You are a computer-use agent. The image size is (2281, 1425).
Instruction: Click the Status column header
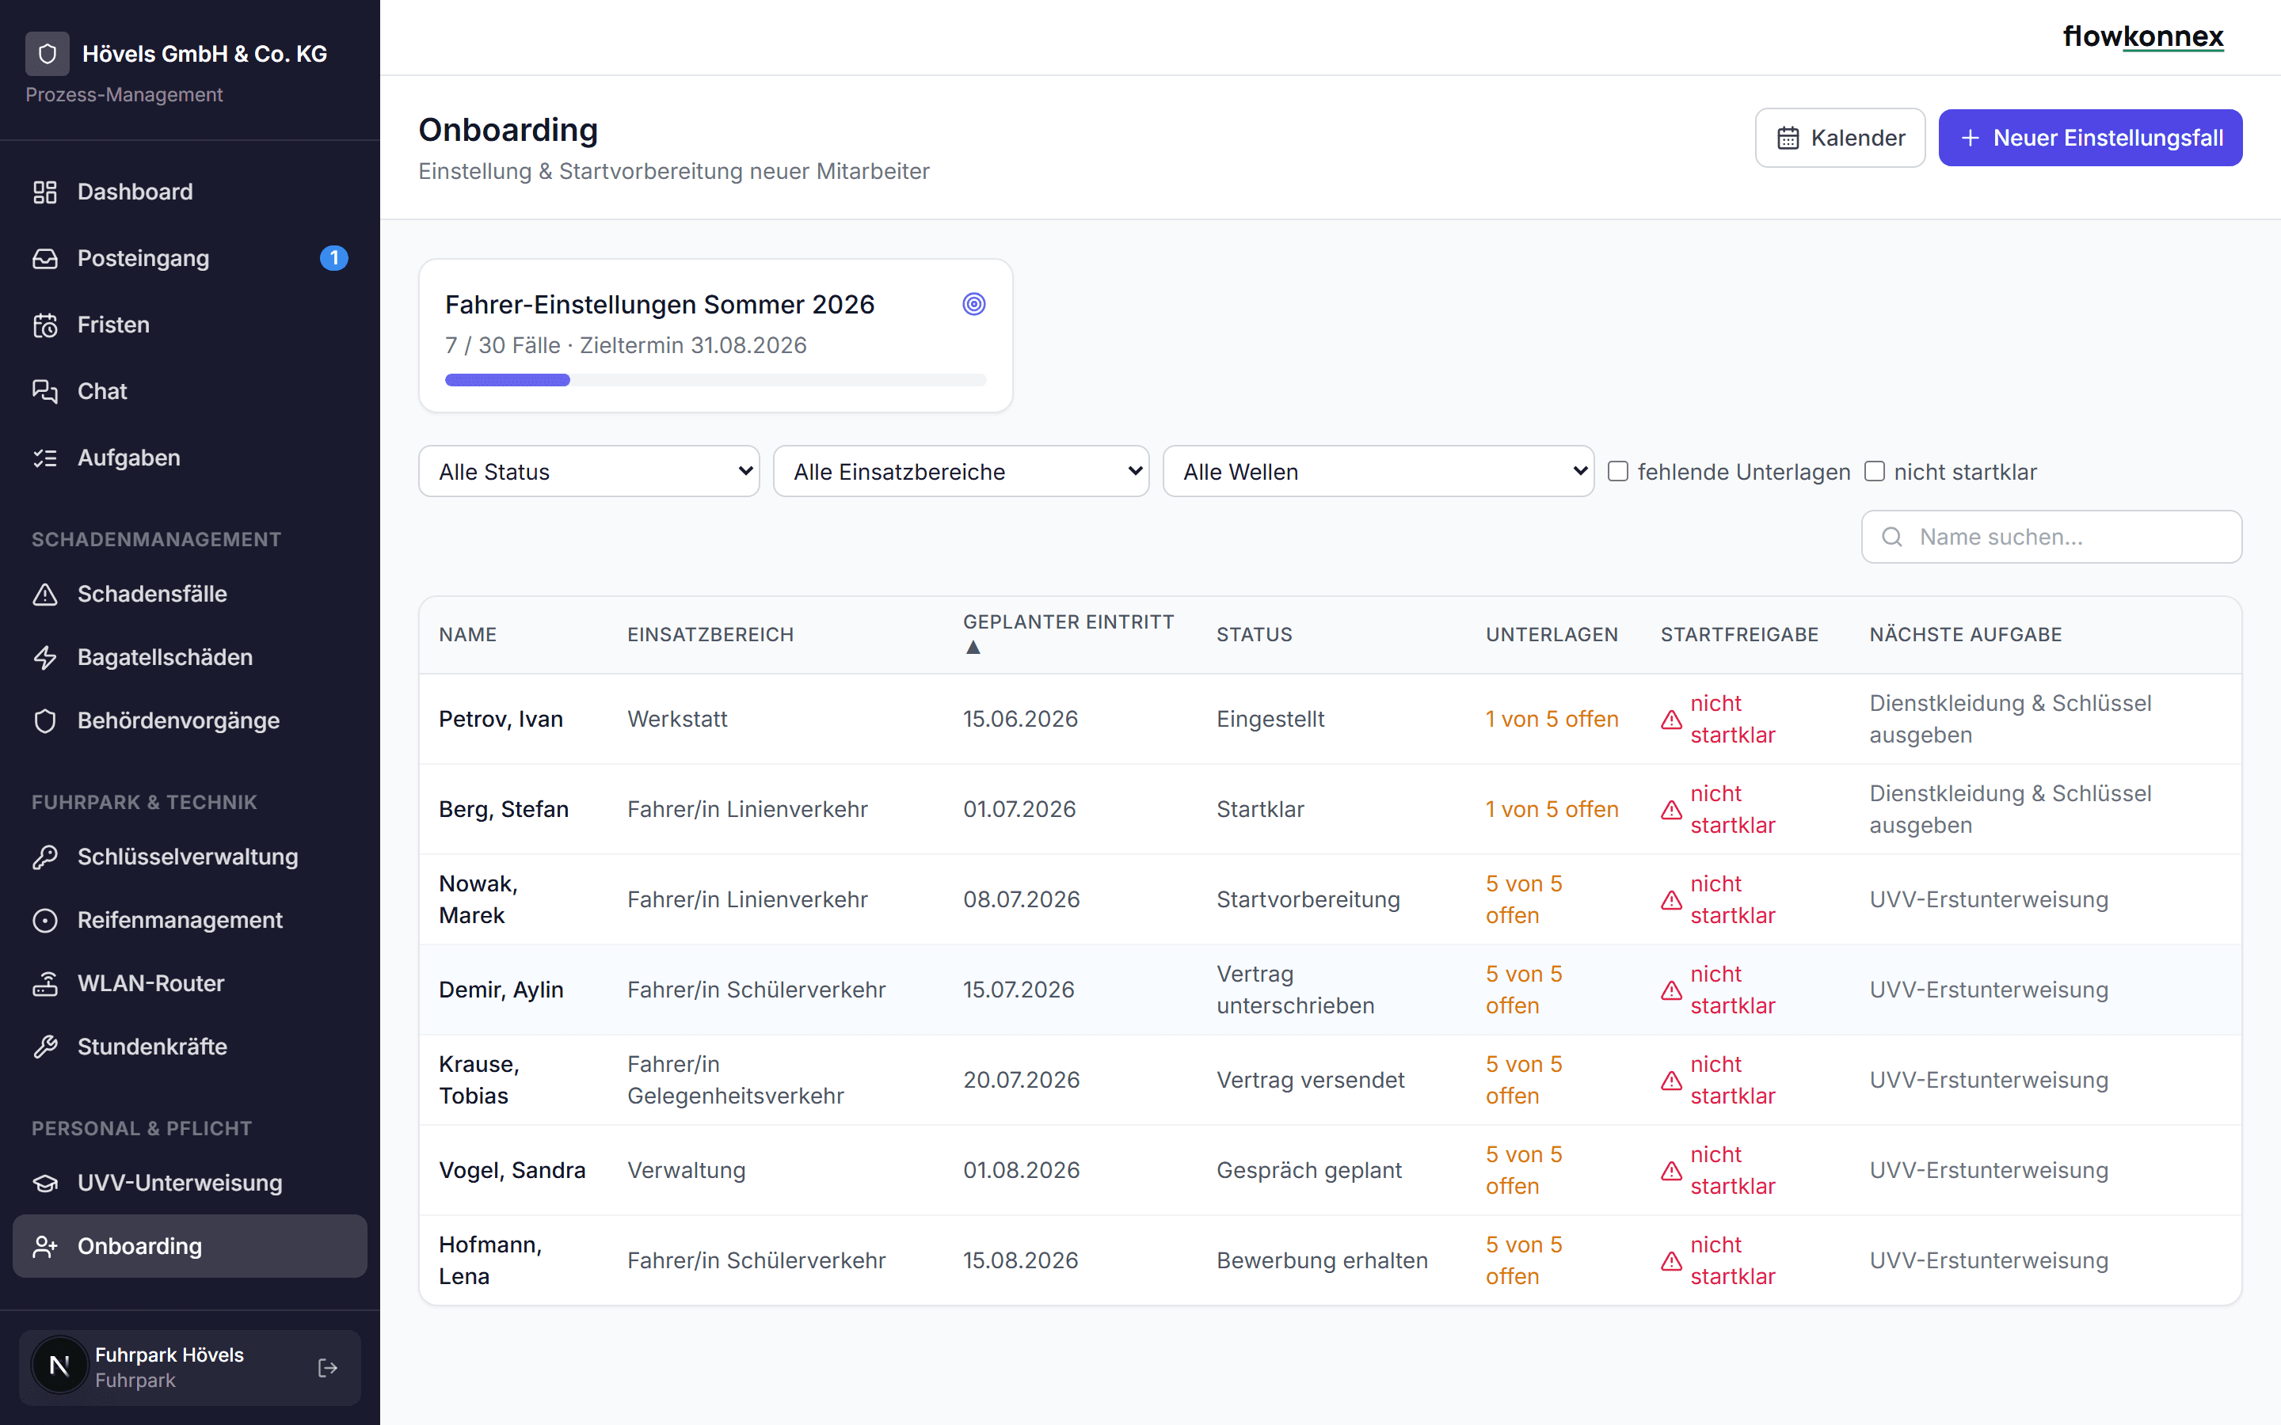click(x=1255, y=634)
